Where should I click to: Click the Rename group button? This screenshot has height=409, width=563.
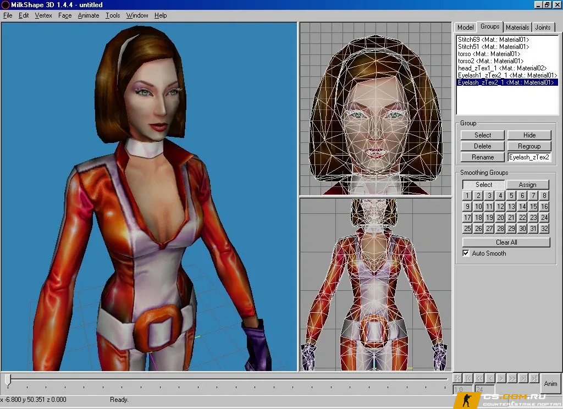coord(483,157)
